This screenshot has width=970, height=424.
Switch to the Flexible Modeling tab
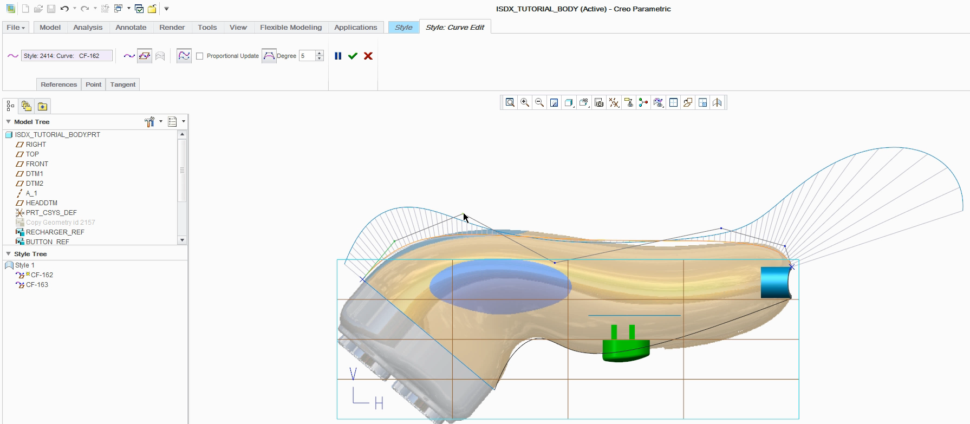(291, 27)
